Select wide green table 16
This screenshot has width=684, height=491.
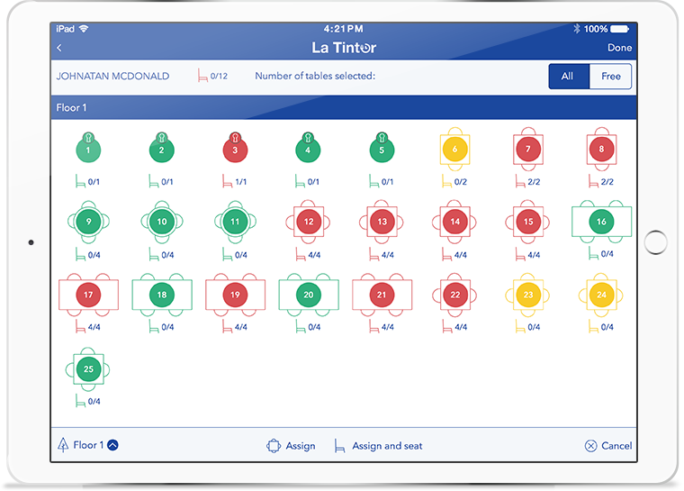click(x=601, y=222)
